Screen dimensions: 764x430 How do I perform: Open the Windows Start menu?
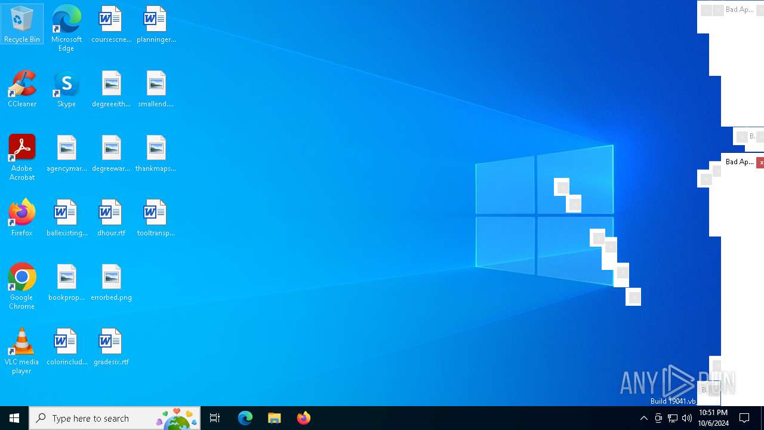point(14,418)
